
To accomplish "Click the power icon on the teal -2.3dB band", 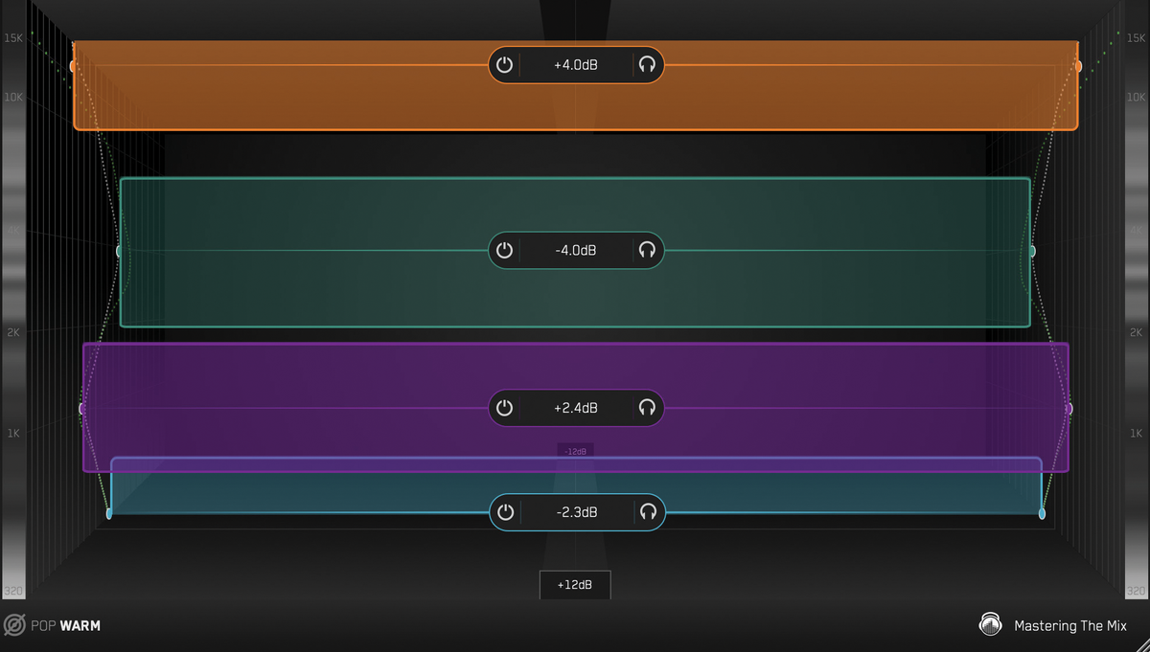I will (x=505, y=511).
